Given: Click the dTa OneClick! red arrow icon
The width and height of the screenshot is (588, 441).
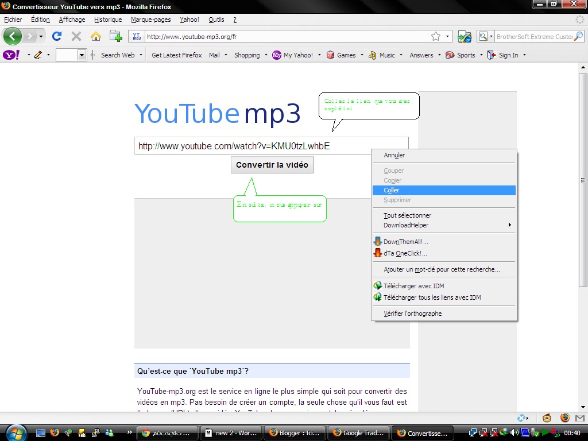Looking at the screenshot, I should point(378,253).
